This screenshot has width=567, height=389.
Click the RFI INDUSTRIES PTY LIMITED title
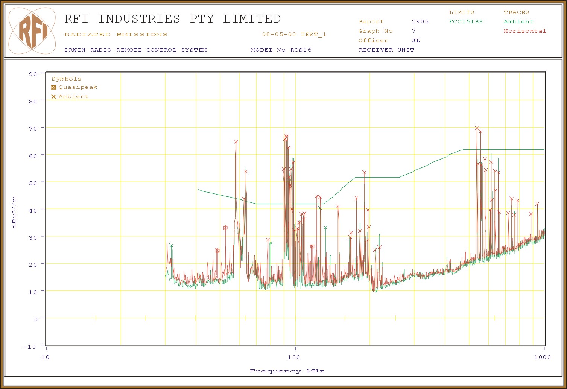172,19
